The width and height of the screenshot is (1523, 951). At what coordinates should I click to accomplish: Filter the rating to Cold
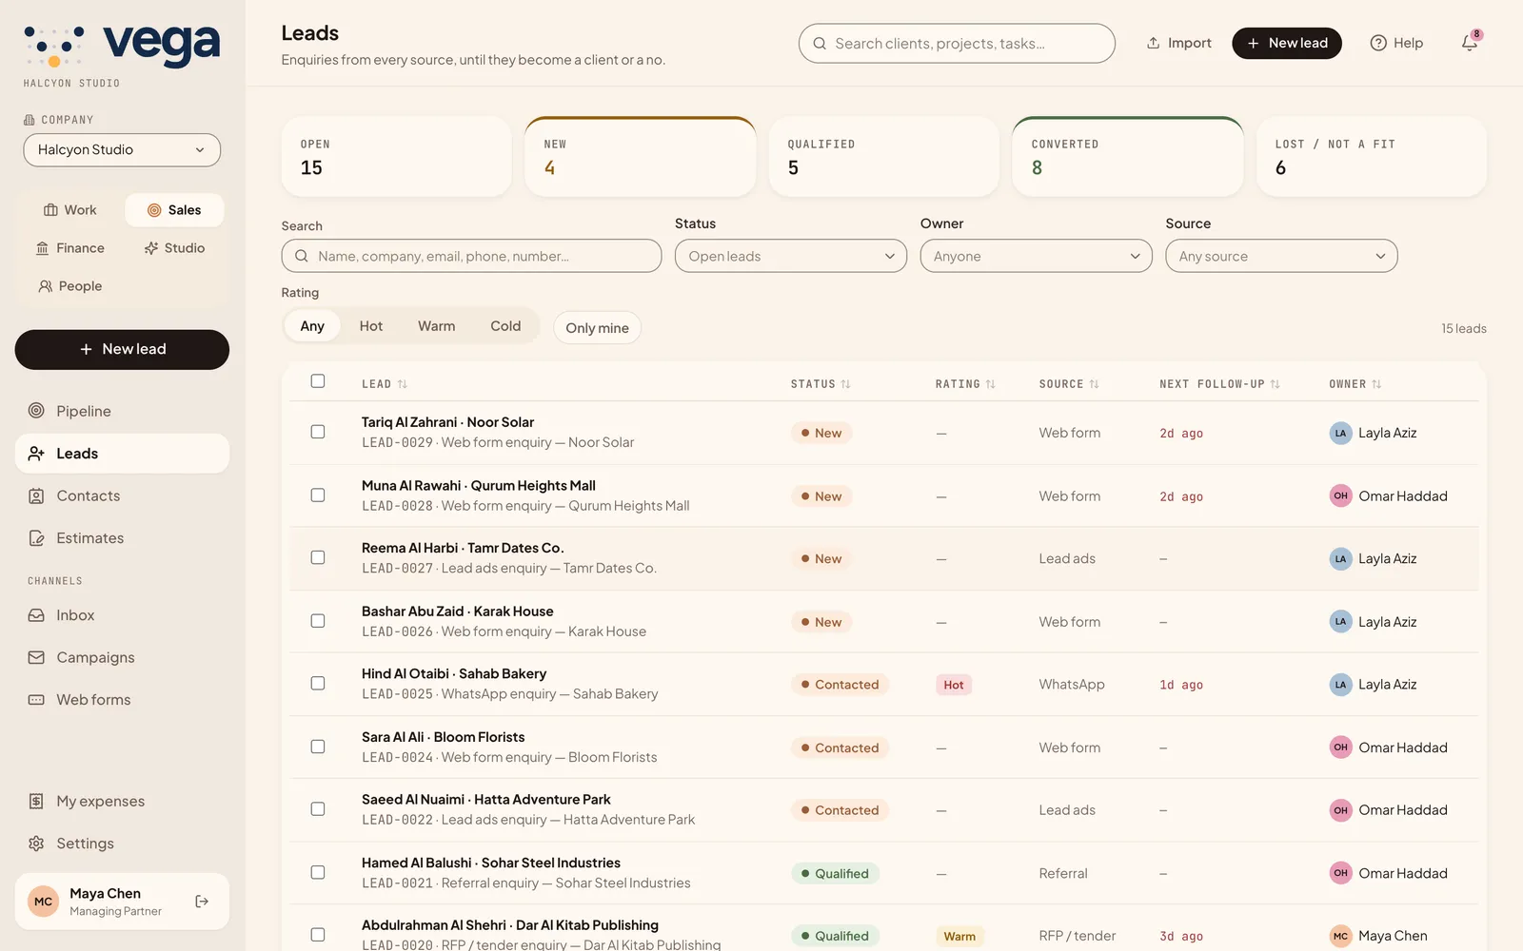pyautogui.click(x=505, y=326)
